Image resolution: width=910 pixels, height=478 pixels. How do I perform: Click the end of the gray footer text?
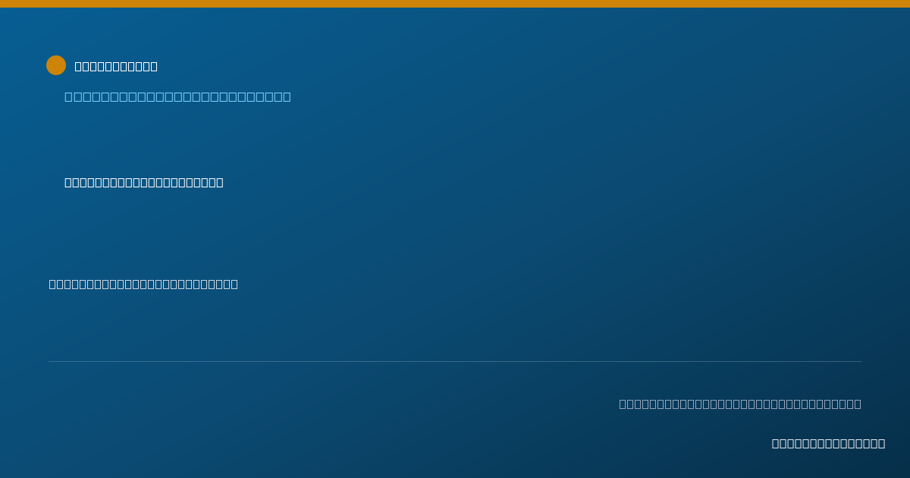tap(858, 404)
